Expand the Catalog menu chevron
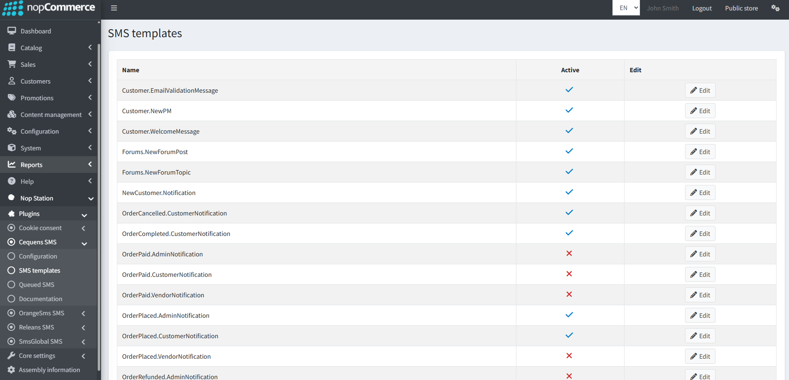Screen dimensions: 789x380 90,48
